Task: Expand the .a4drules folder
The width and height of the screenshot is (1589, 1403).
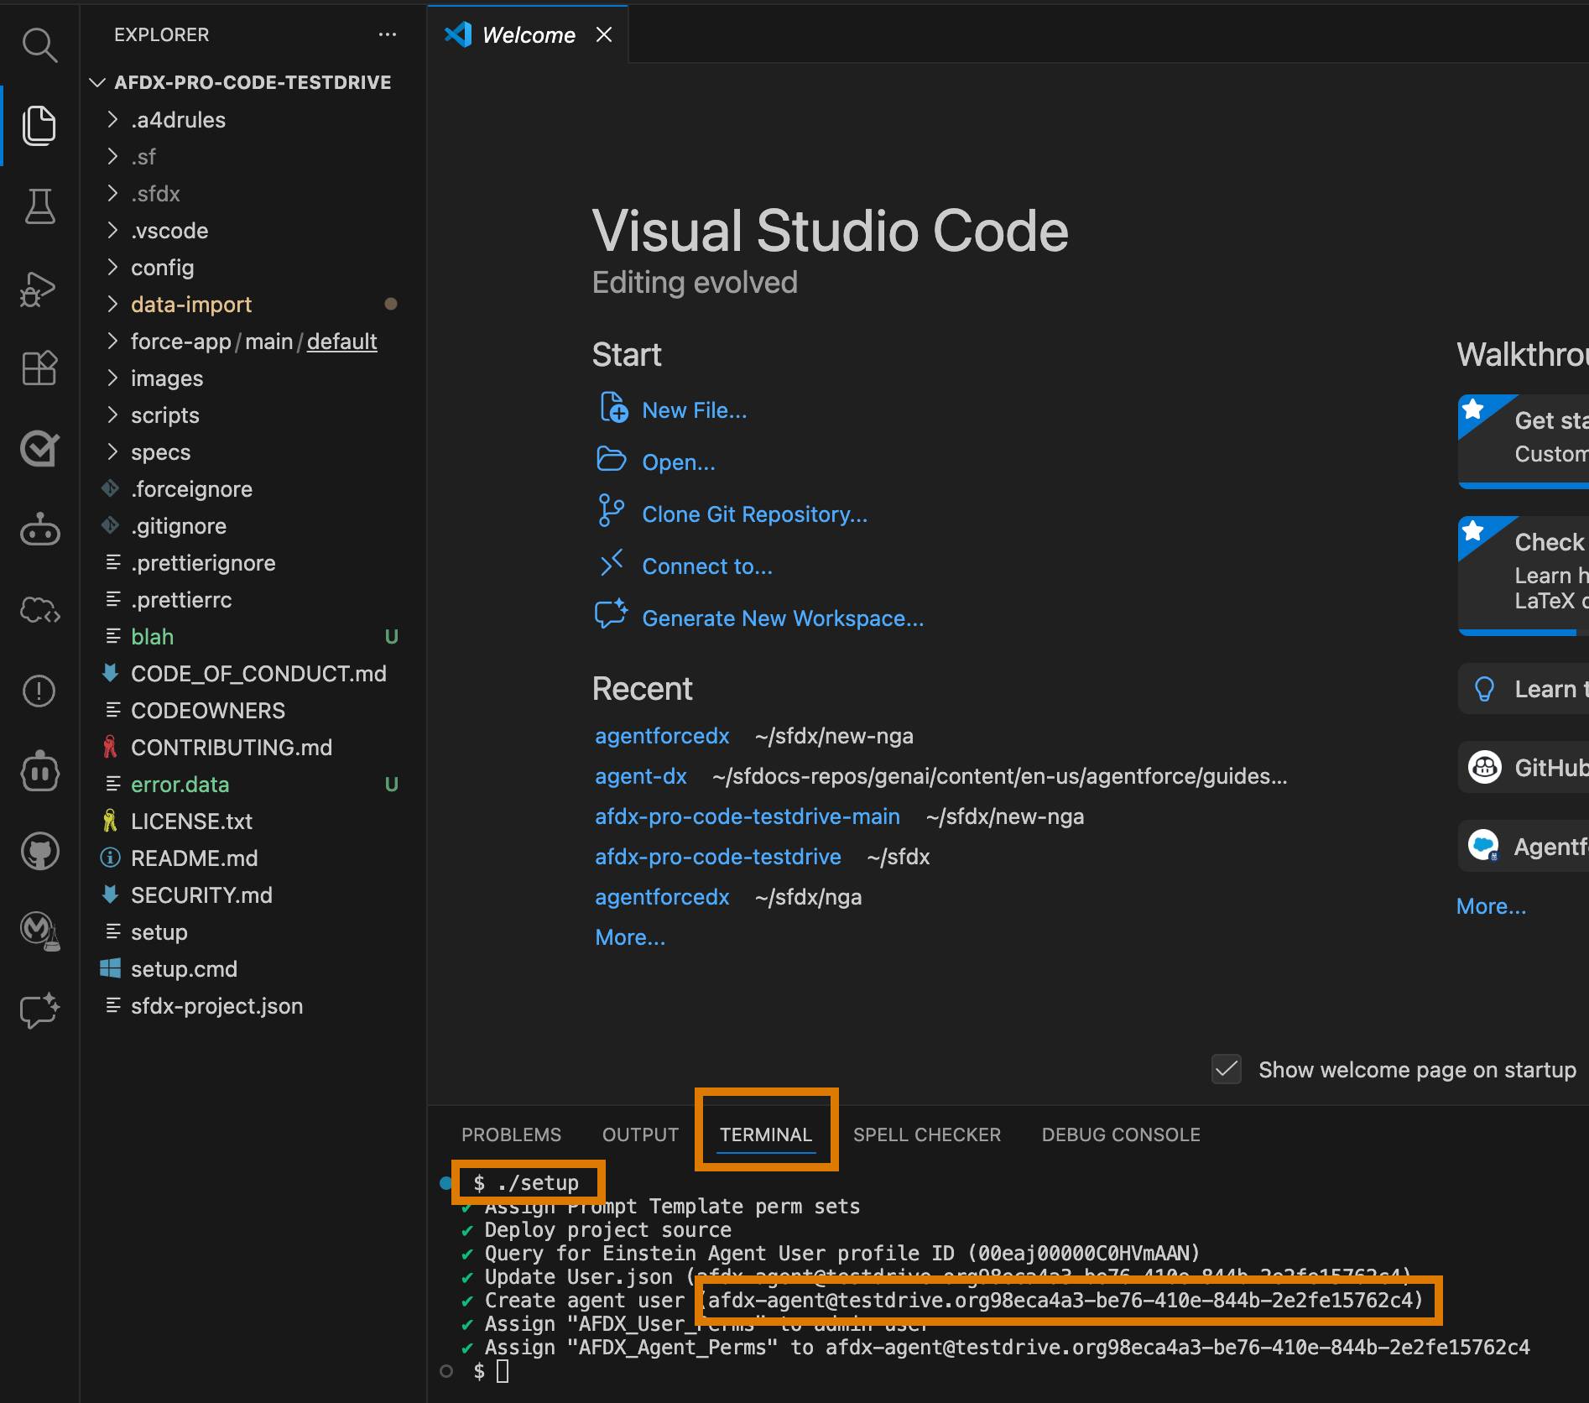Action: [x=112, y=120]
